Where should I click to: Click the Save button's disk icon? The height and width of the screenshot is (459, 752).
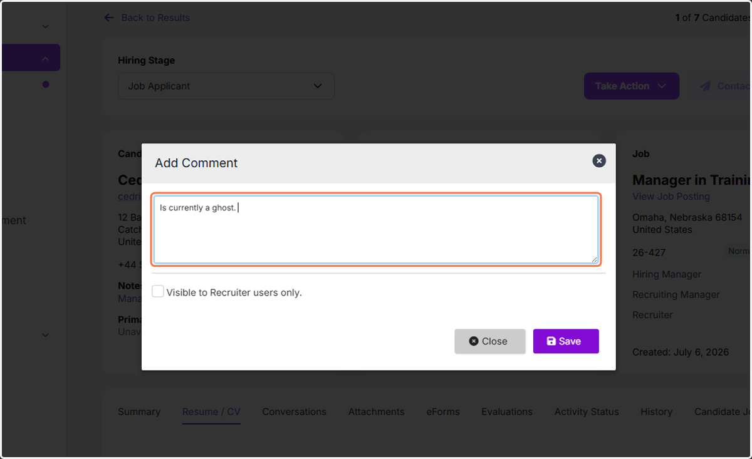[x=551, y=341]
